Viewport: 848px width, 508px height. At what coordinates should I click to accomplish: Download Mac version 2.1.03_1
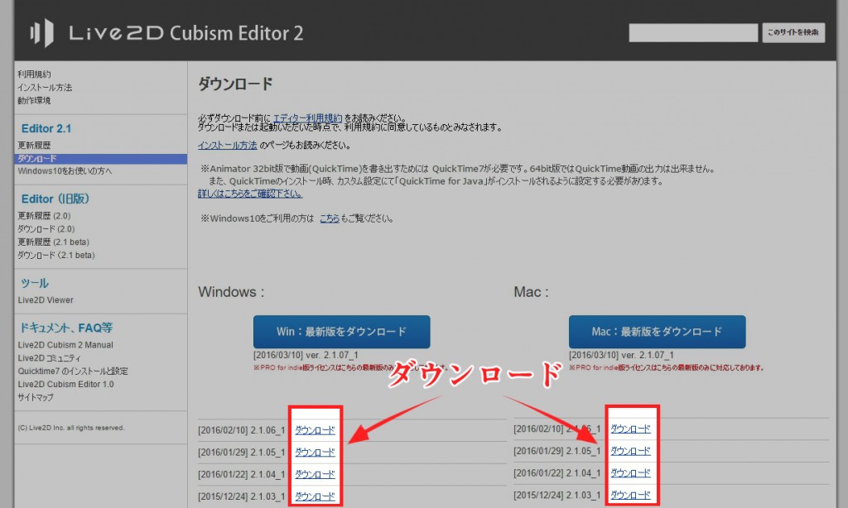(630, 495)
